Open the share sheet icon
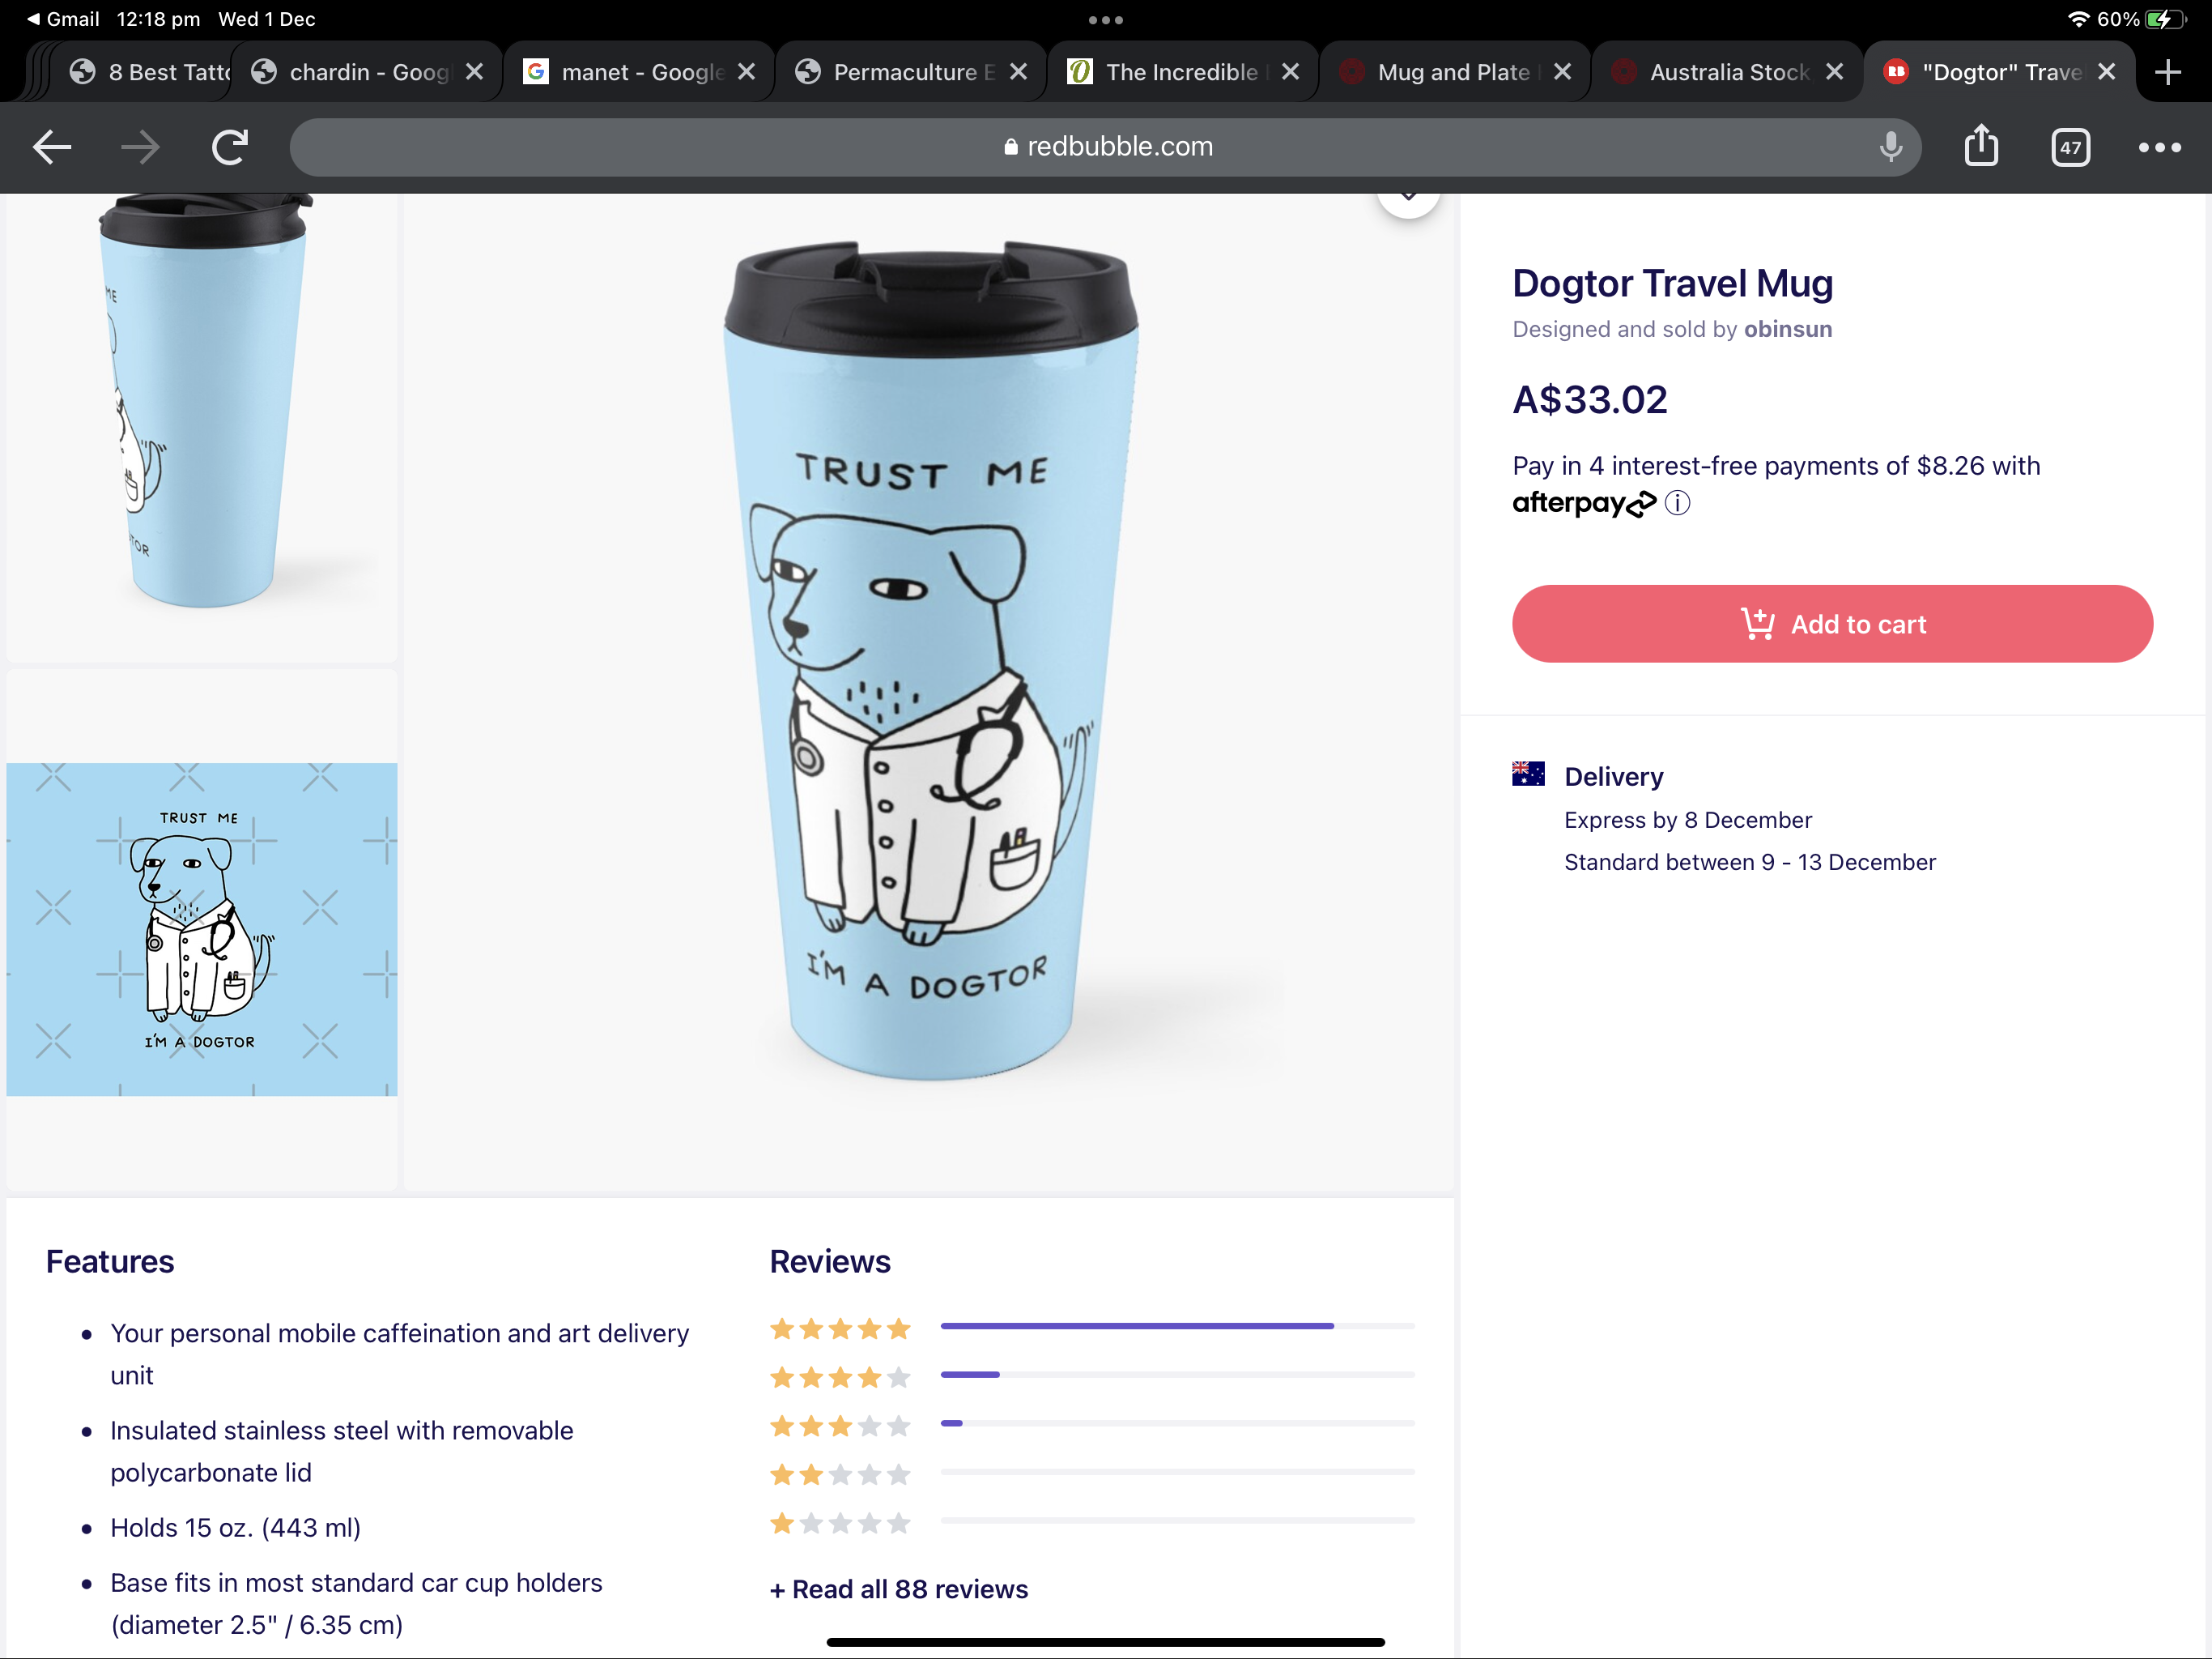Viewport: 2212px width, 1659px height. pyautogui.click(x=1981, y=146)
